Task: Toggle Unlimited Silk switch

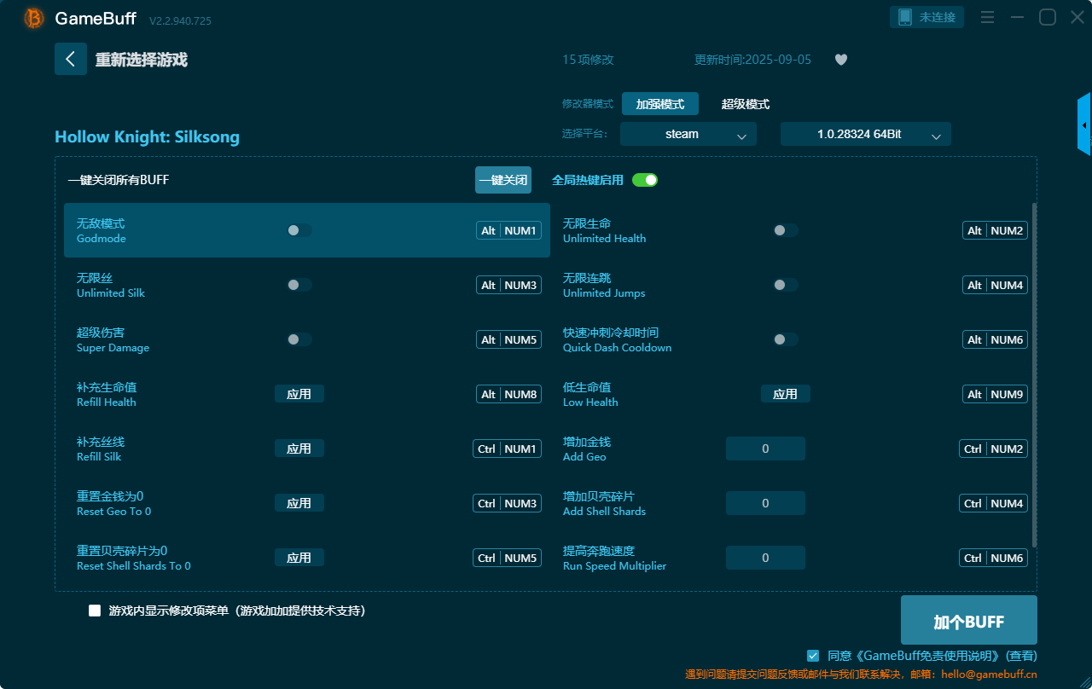Action: coord(299,285)
